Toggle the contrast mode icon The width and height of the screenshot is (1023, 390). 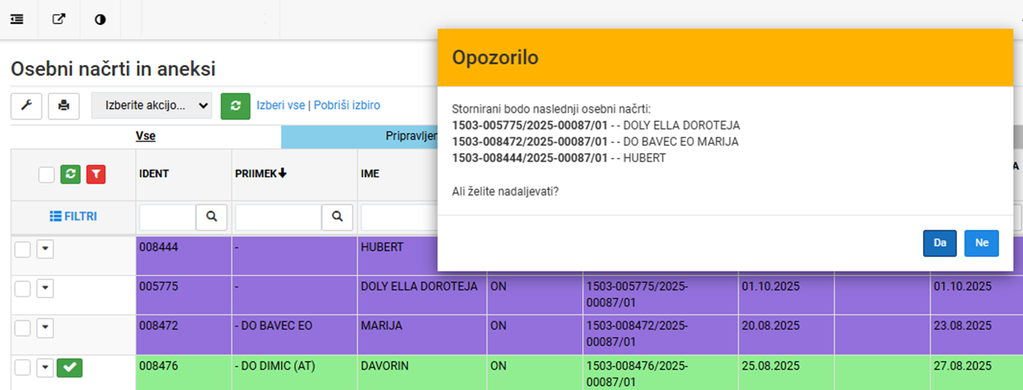[x=100, y=19]
